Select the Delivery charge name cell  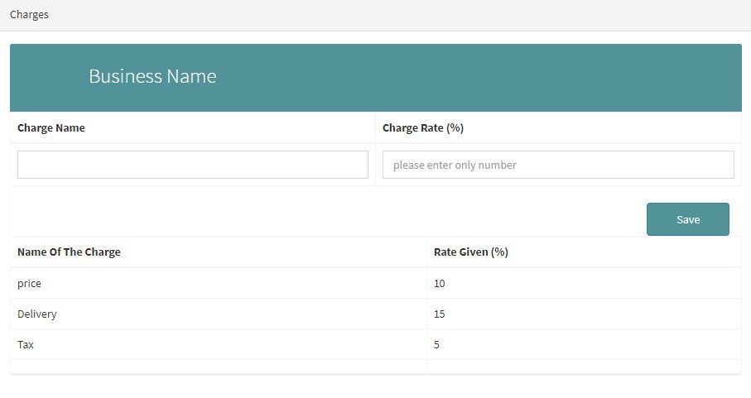(x=37, y=314)
